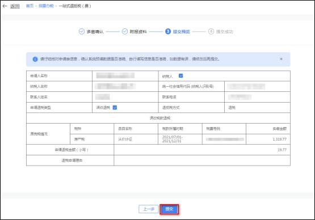Click the step 3 circle icon
The width and height of the screenshot is (315, 220).
(x=168, y=32)
